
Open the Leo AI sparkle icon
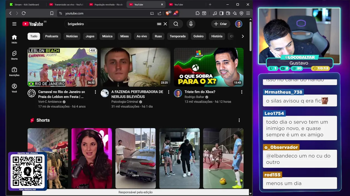point(235,13)
